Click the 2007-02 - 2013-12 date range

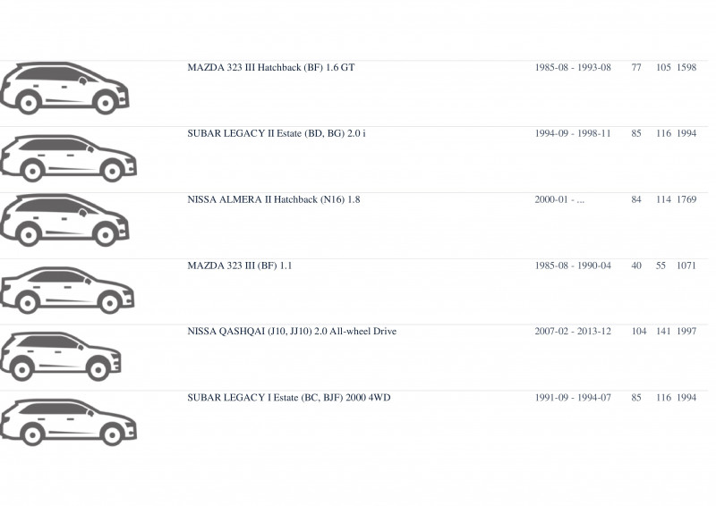tap(573, 332)
